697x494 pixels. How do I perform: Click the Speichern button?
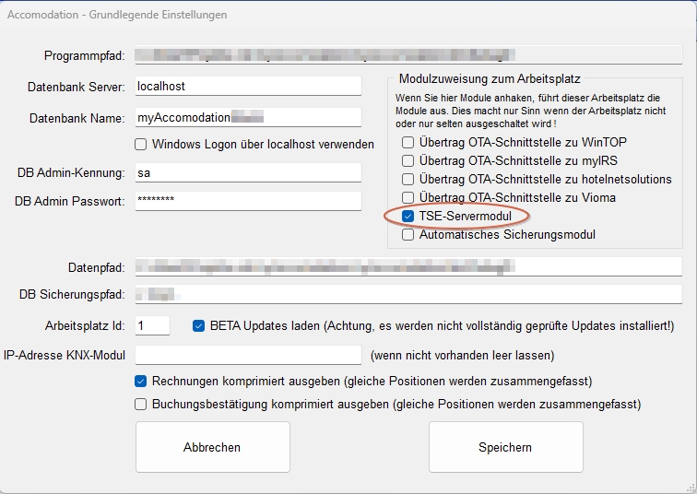pos(505,447)
